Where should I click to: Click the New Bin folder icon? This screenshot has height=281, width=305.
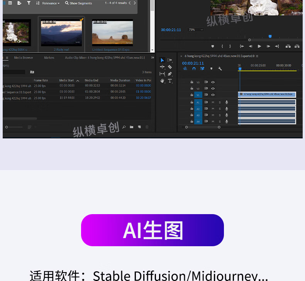click(132, 127)
